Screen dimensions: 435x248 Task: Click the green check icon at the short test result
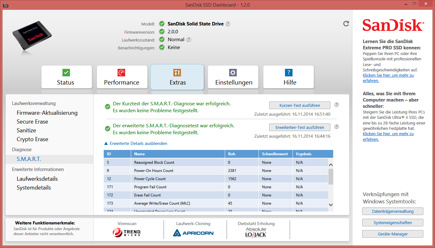click(x=108, y=107)
